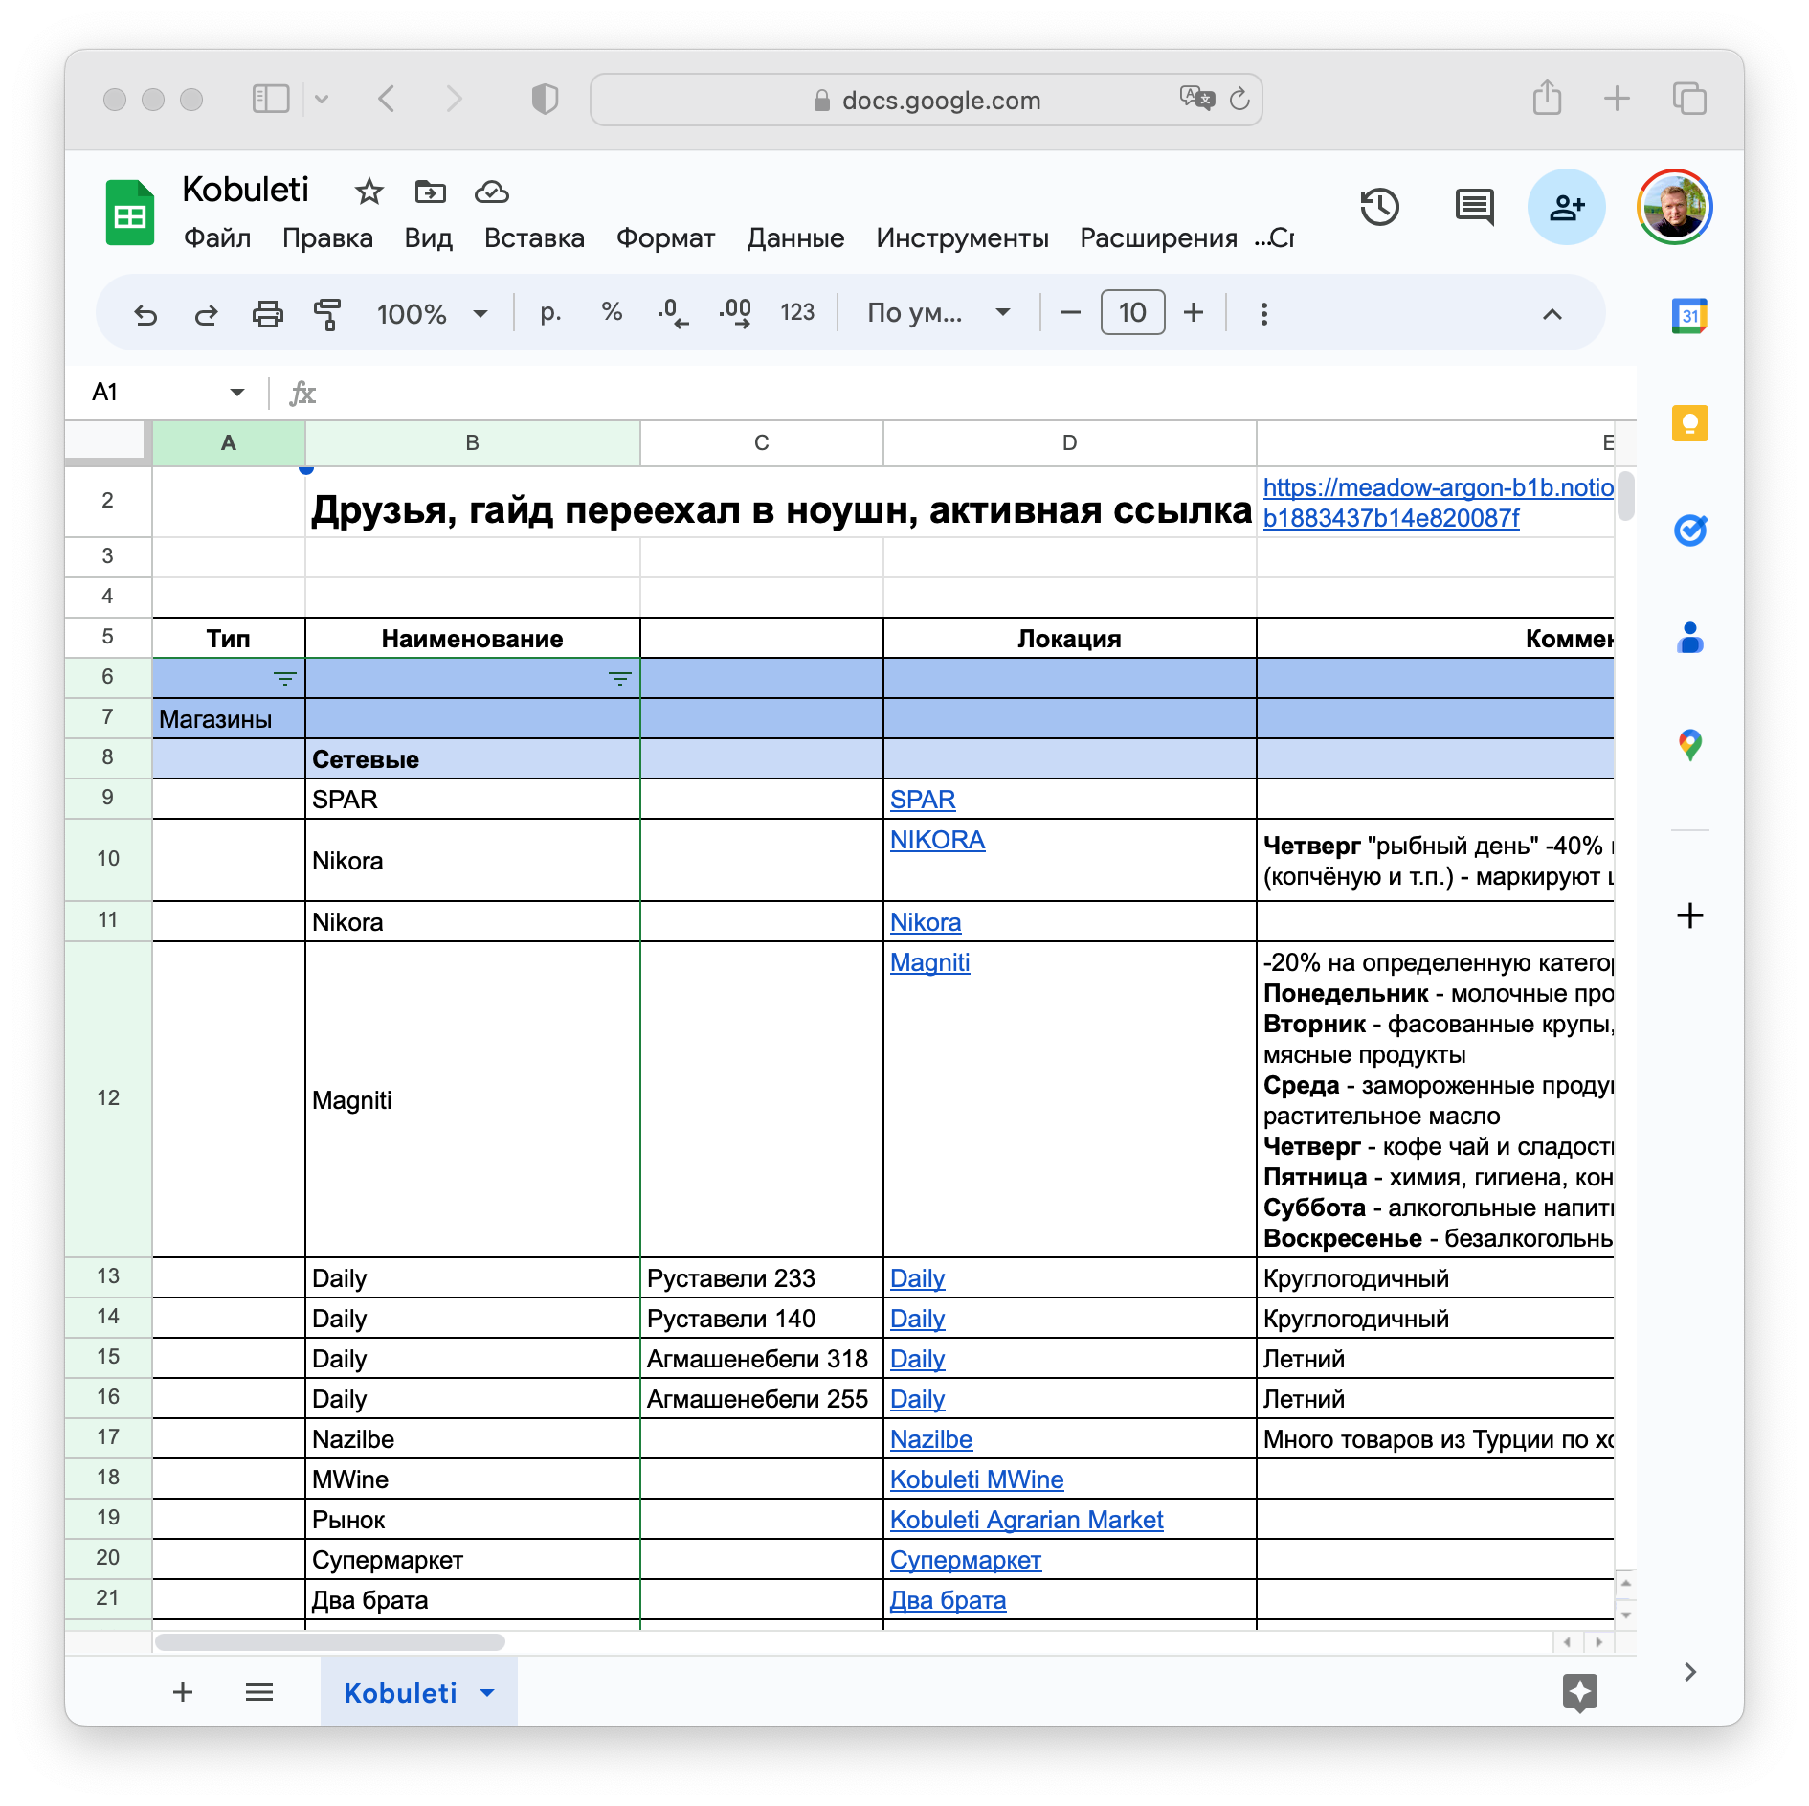Move document to folder icon
1809x1806 pixels.
pyautogui.click(x=431, y=192)
